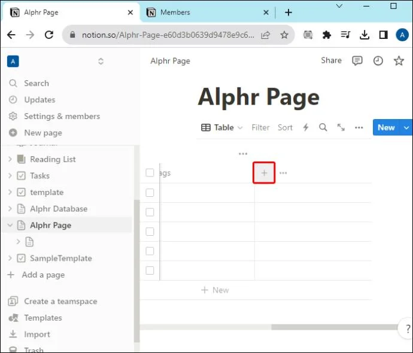The width and height of the screenshot is (413, 353).
Task: Open a new browser tab
Action: [x=289, y=13]
